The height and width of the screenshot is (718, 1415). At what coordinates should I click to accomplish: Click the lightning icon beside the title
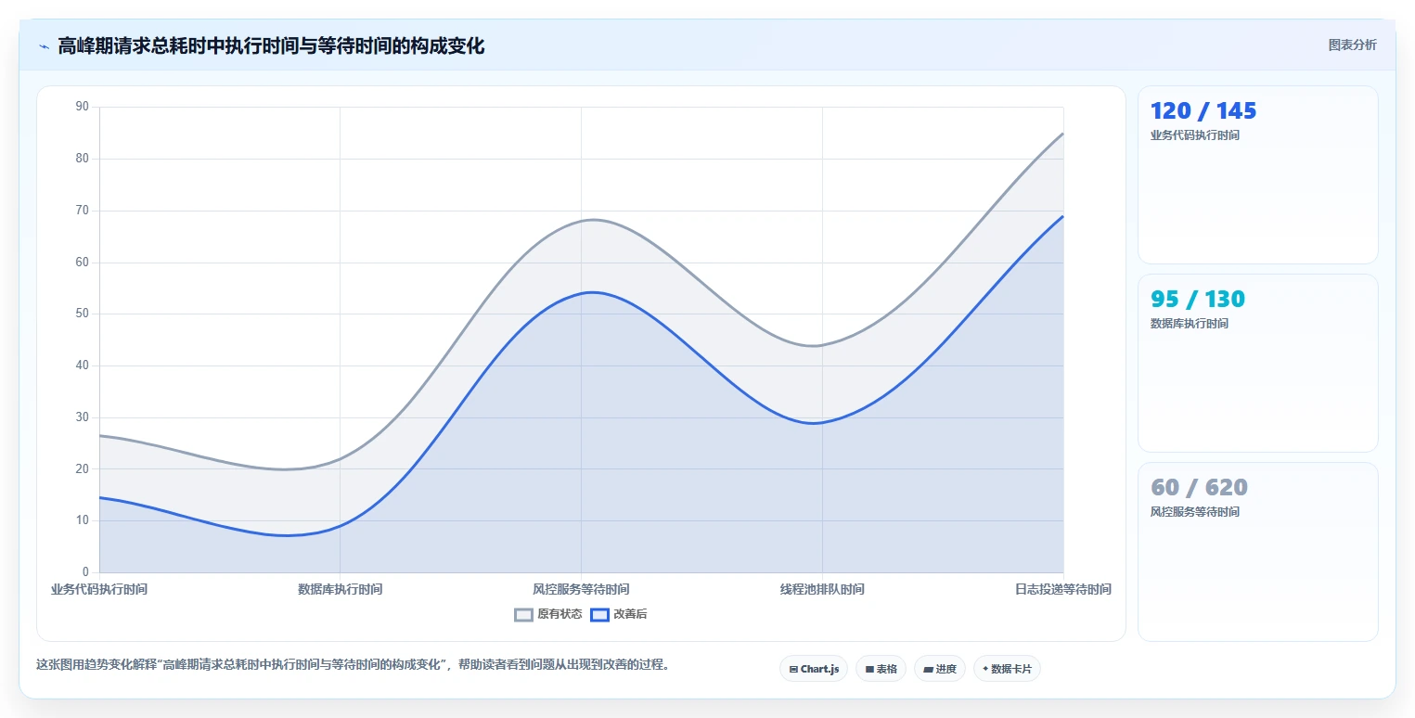coord(44,45)
